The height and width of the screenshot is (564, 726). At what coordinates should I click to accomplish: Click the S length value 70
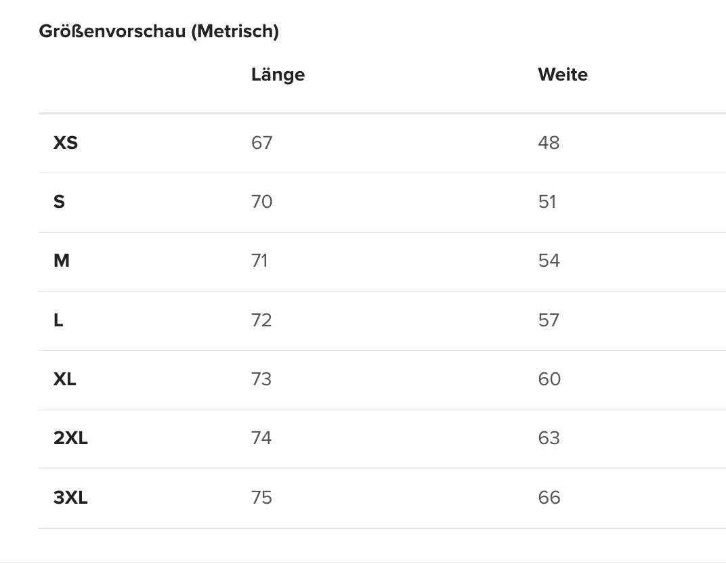[x=261, y=202]
